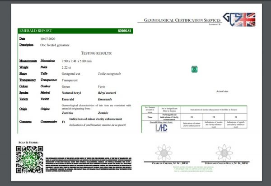Click the Actual size caption
Viewport: 271px width, 186px height.
click(223, 91)
